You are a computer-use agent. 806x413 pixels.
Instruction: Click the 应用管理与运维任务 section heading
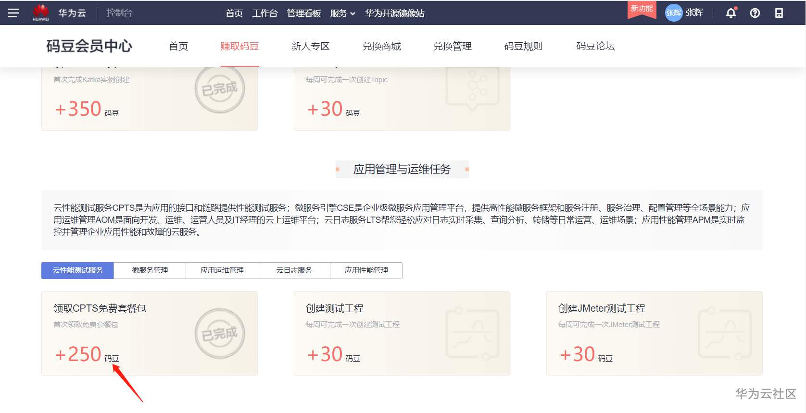[x=402, y=169]
